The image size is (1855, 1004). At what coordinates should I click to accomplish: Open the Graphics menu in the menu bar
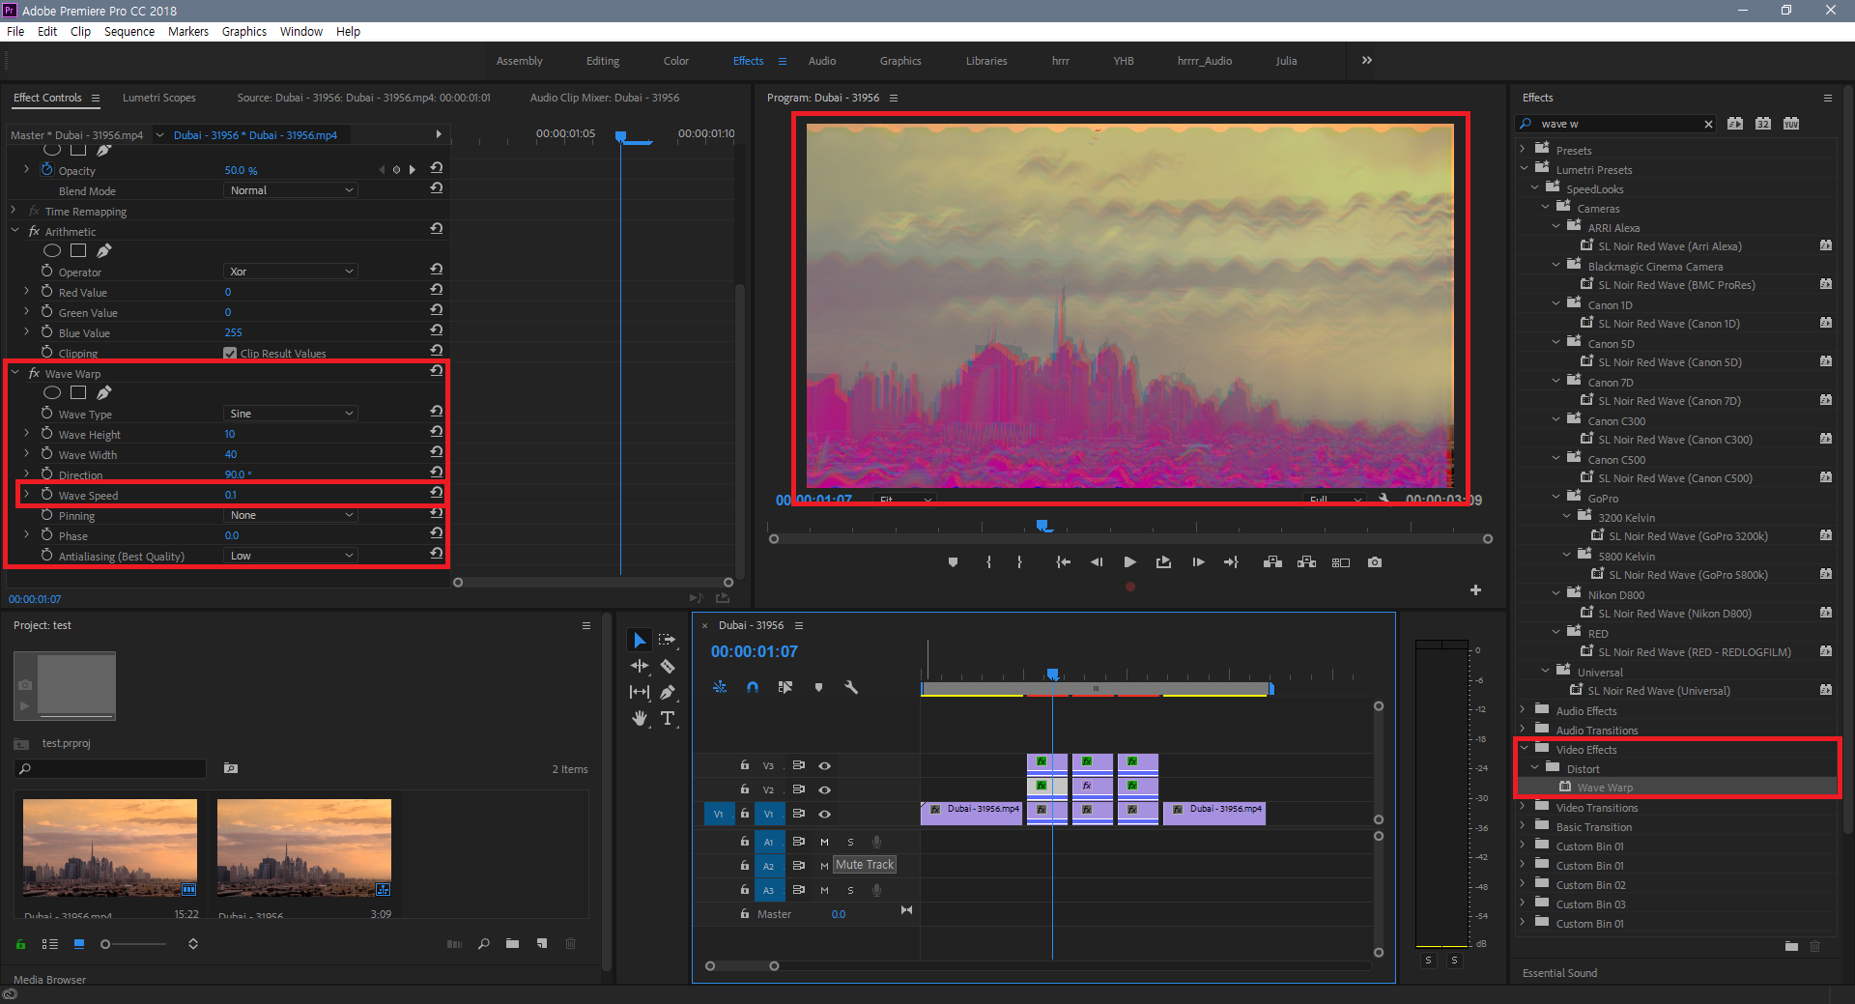(x=244, y=32)
